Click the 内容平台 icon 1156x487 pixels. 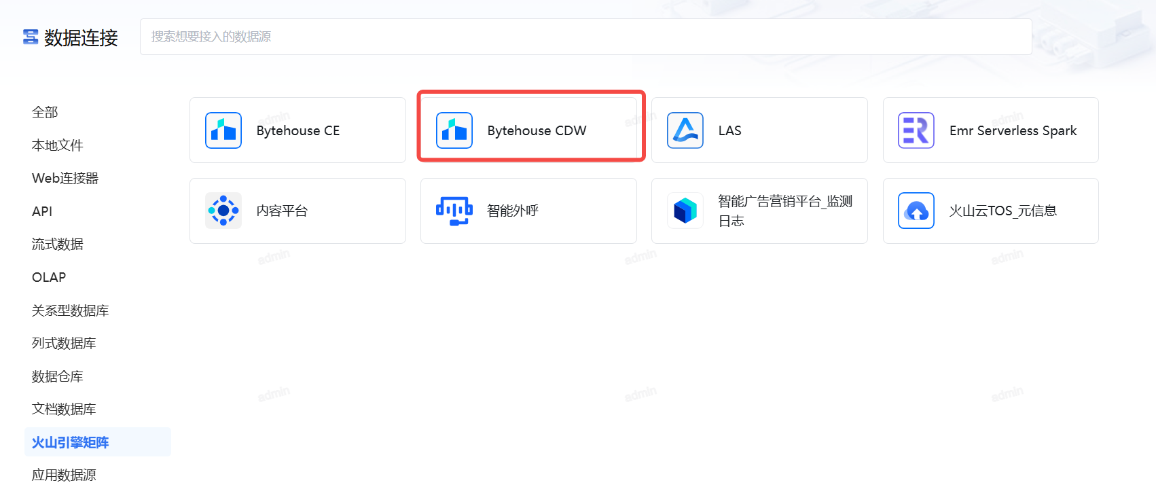coord(223,211)
